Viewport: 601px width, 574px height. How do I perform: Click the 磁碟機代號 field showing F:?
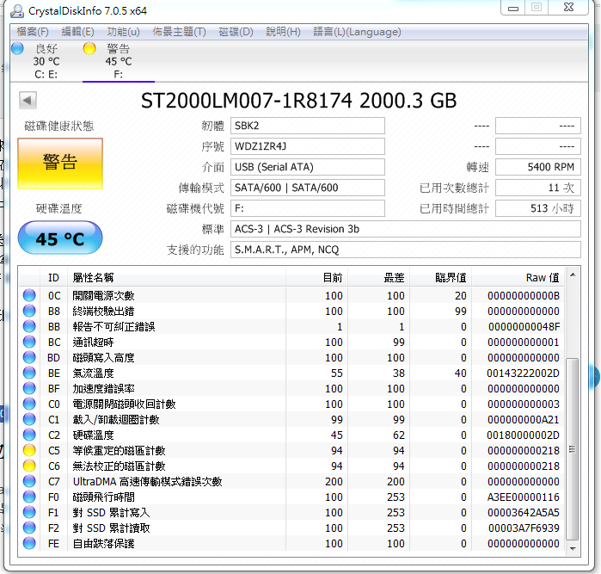pos(308,209)
